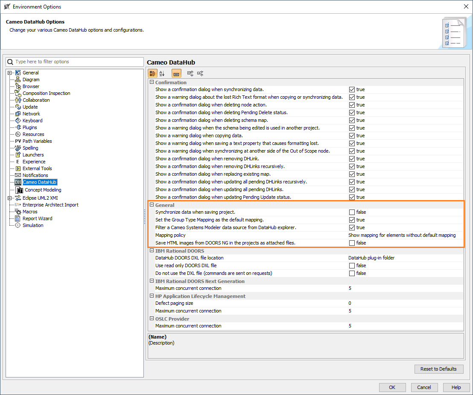Collapse the IBM Rational DOORS section

point(152,251)
